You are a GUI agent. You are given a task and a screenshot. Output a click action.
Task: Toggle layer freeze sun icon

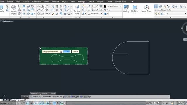point(159,14)
